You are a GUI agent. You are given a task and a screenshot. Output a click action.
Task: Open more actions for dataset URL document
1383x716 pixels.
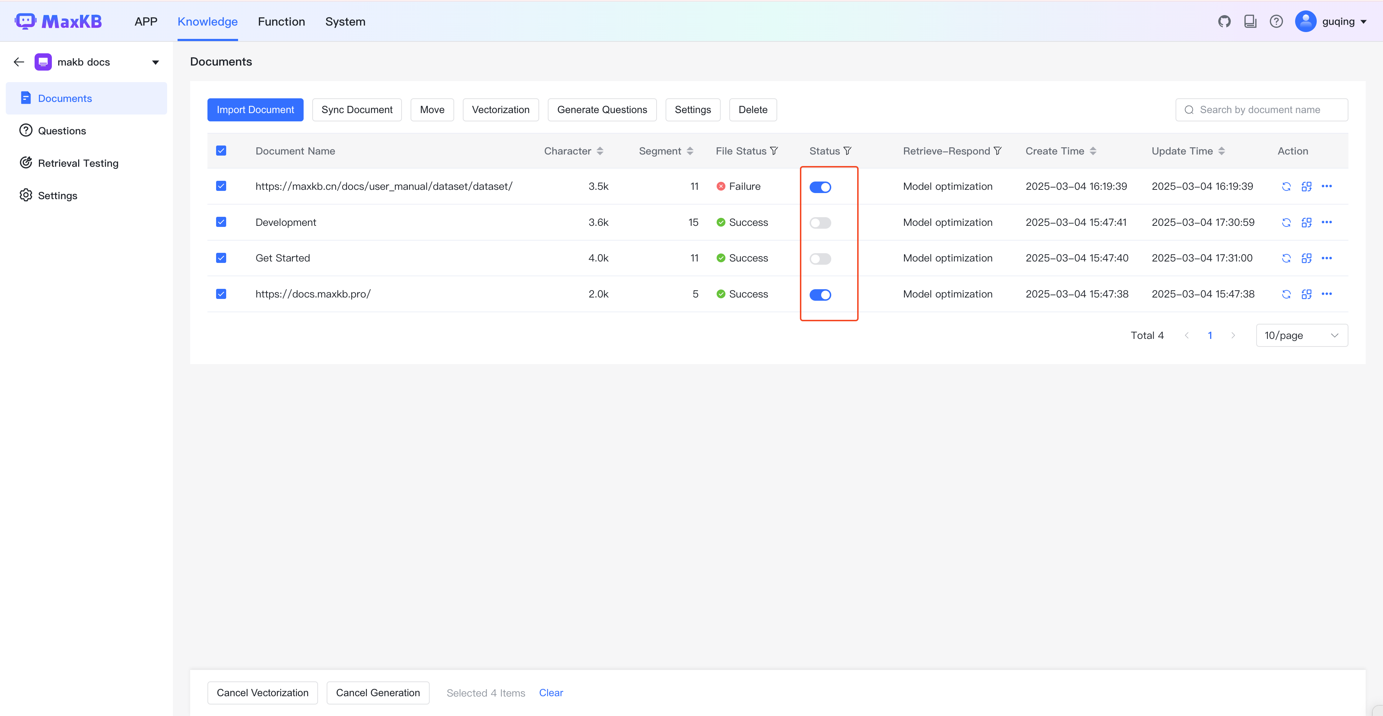[1326, 186]
